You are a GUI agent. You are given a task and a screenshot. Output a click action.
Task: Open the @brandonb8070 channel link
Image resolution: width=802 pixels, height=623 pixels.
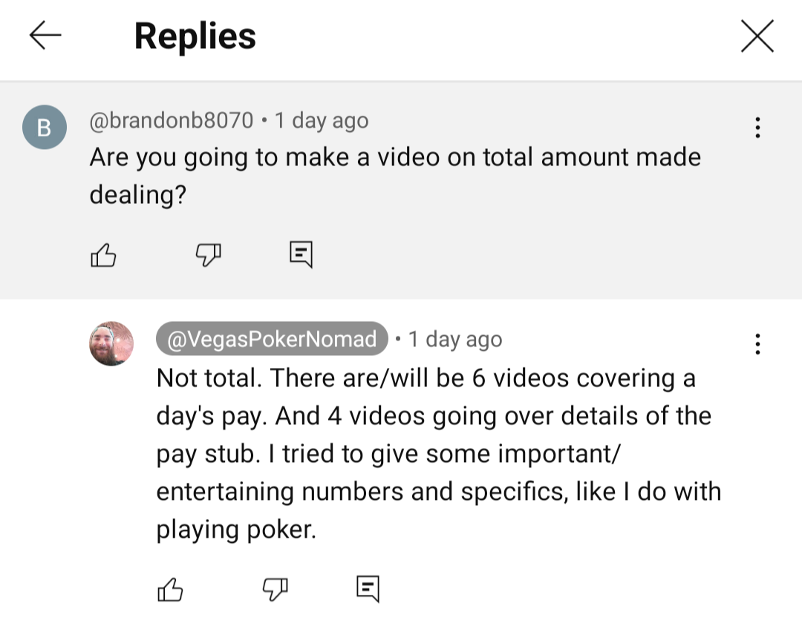click(172, 120)
